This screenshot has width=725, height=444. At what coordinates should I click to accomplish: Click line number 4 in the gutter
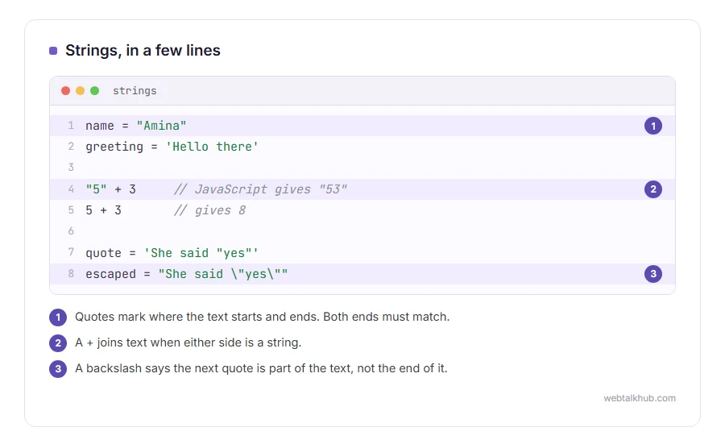click(71, 189)
